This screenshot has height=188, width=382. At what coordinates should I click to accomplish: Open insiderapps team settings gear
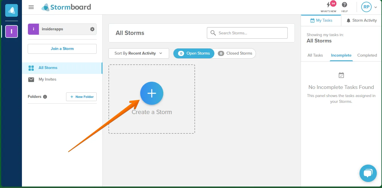pos(92,29)
